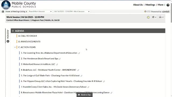
Task: Open attachment icon for The Learning Tree item
Action: [79, 53]
